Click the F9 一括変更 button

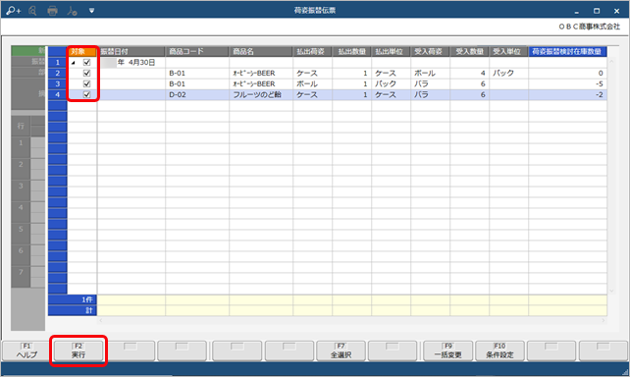[x=447, y=350]
